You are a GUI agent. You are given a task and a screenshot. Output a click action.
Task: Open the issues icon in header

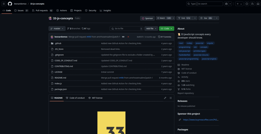(x=247, y=4)
